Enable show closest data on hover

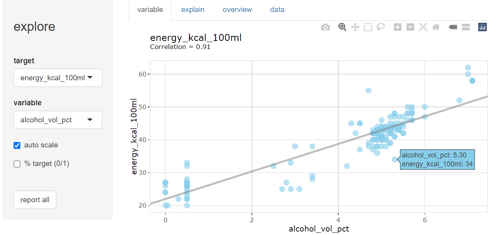tap(453, 27)
